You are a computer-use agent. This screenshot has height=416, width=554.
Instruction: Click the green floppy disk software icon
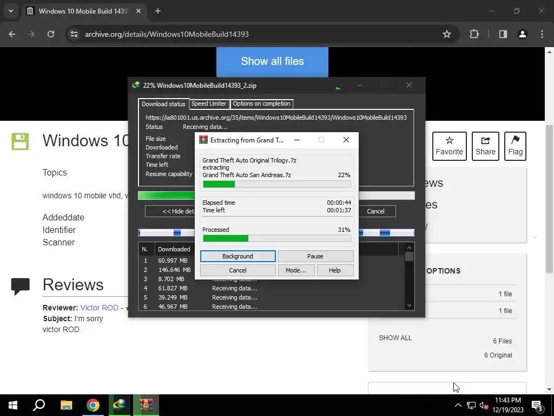point(20,141)
